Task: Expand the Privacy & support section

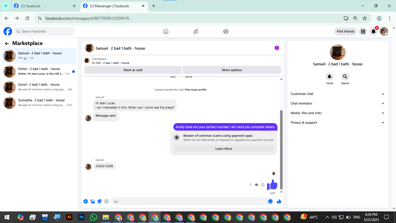Action: coord(338,123)
